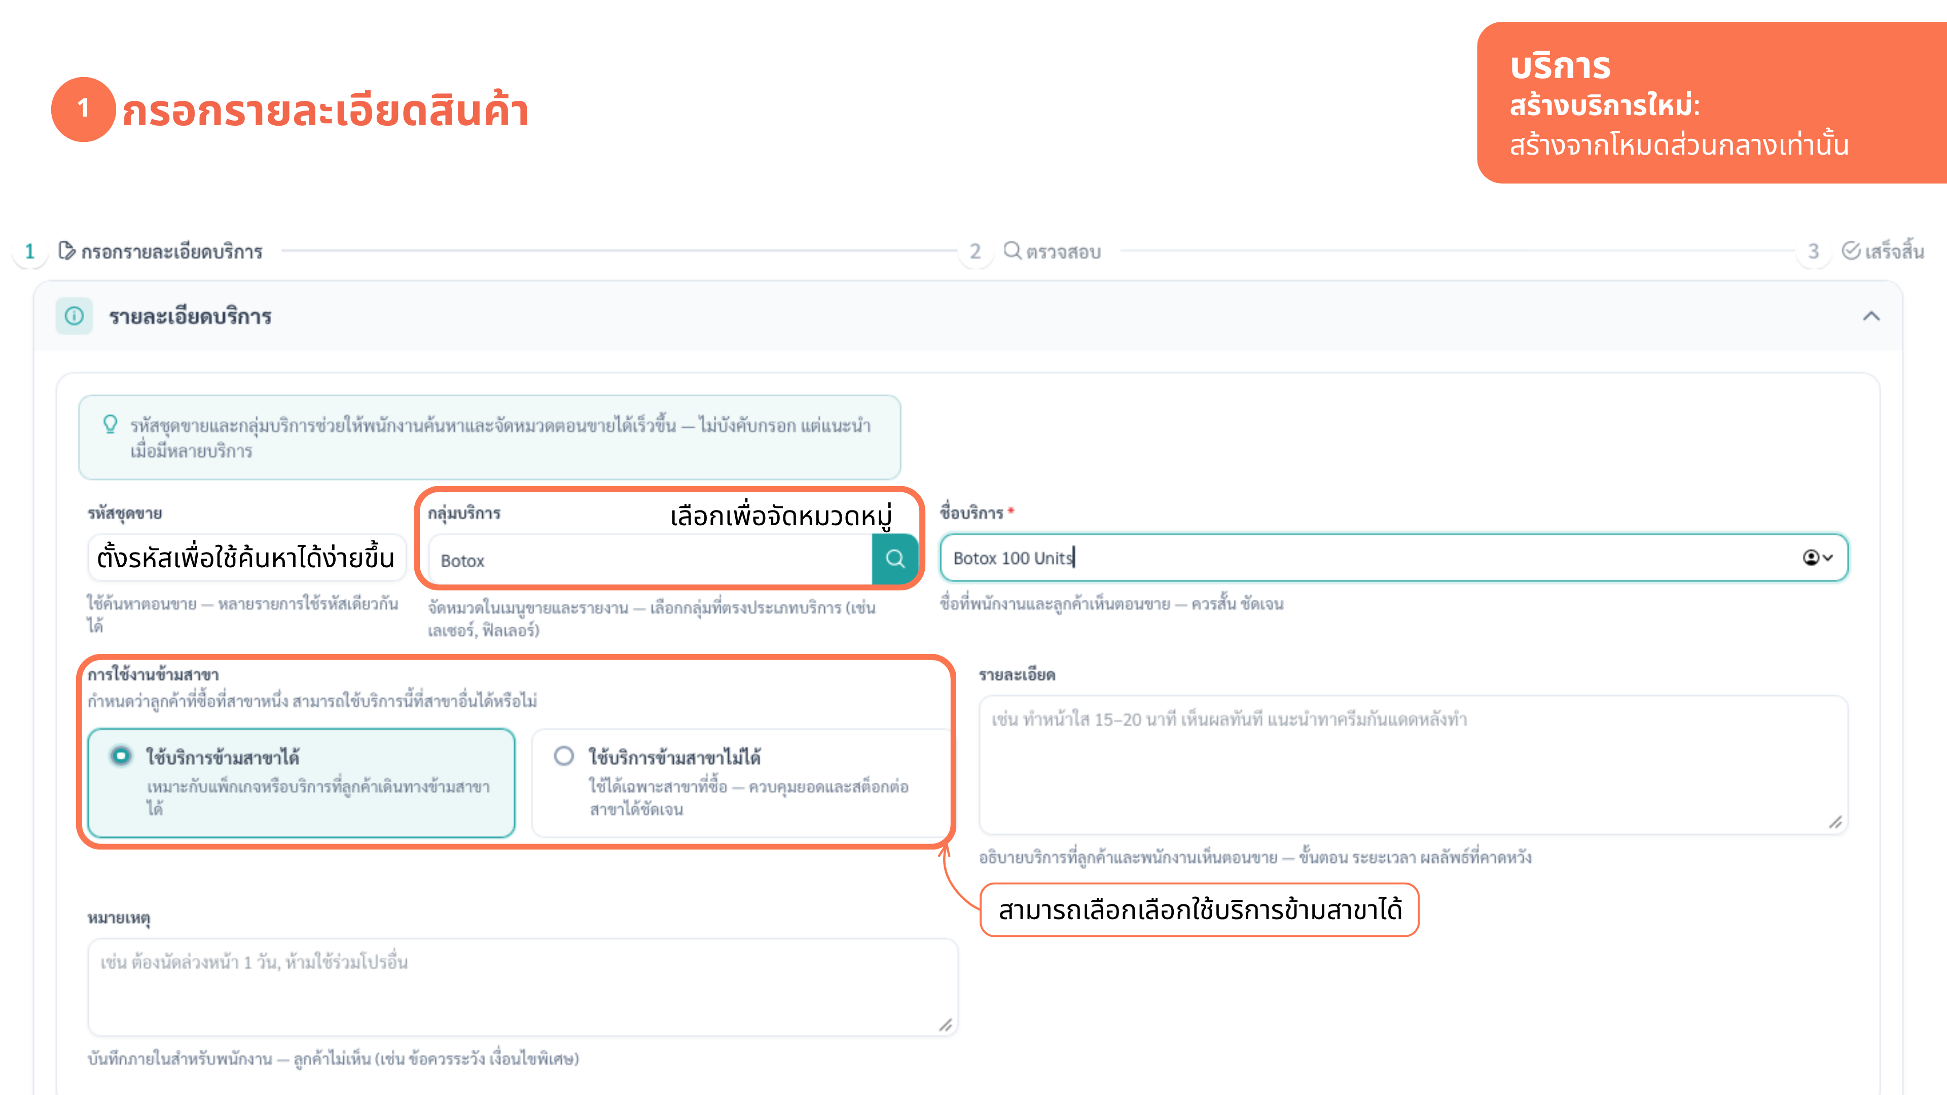Select ใช้บริการข้ามสาขาไม่ได้ radio option
1947x1095 pixels.
(x=564, y=756)
